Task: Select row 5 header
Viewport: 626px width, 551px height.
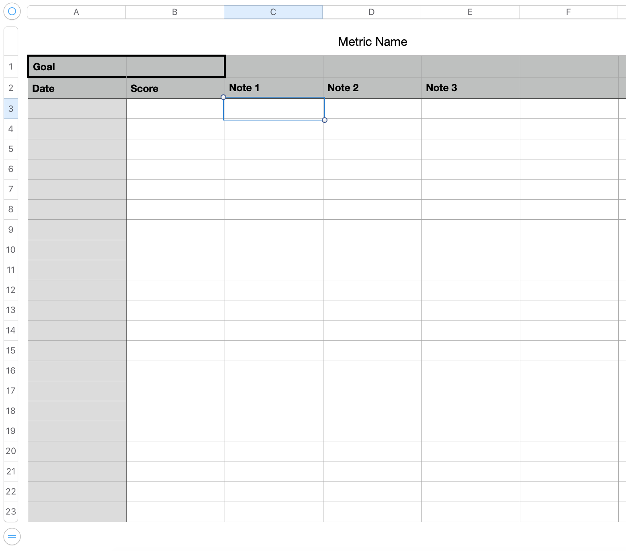Action: click(x=11, y=149)
